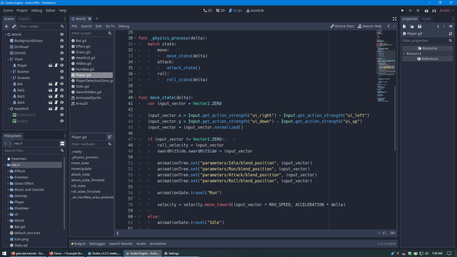Open Online Docs link
This screenshot has width=457, height=257.
[342, 26]
